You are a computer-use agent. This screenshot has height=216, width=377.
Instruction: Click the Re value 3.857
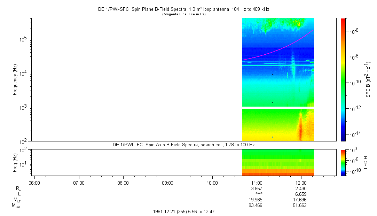(x=257, y=188)
